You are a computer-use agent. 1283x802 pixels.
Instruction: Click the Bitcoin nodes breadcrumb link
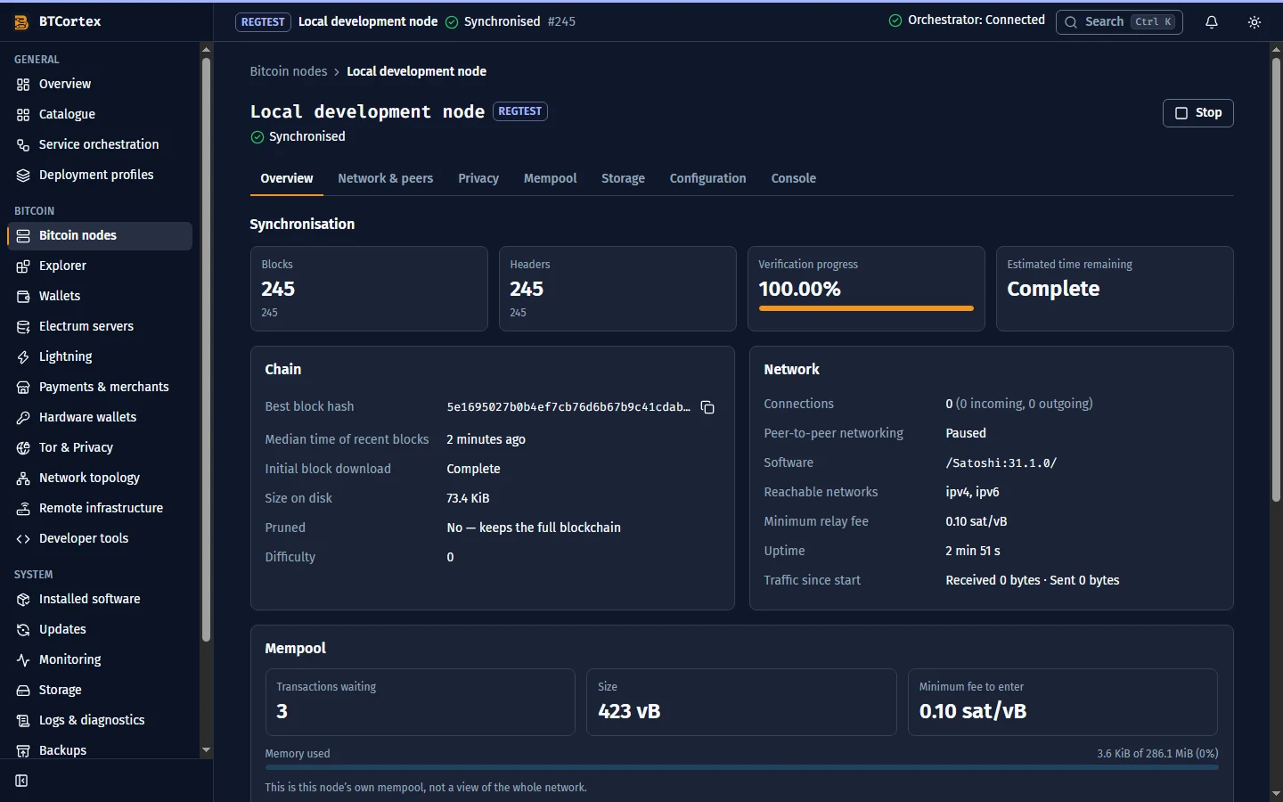pyautogui.click(x=289, y=71)
